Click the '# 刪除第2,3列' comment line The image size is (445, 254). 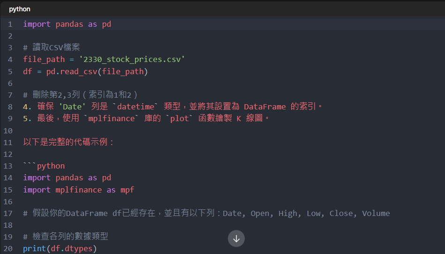(x=80, y=95)
